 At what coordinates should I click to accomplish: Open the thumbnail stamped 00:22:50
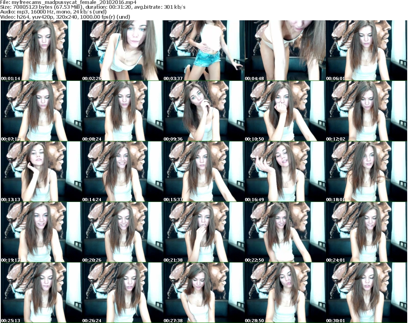pyautogui.click(x=285, y=232)
